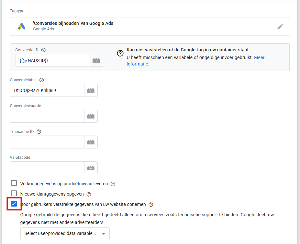
Task: Open variable picker next to Conversielabel field
Action: 91,91
